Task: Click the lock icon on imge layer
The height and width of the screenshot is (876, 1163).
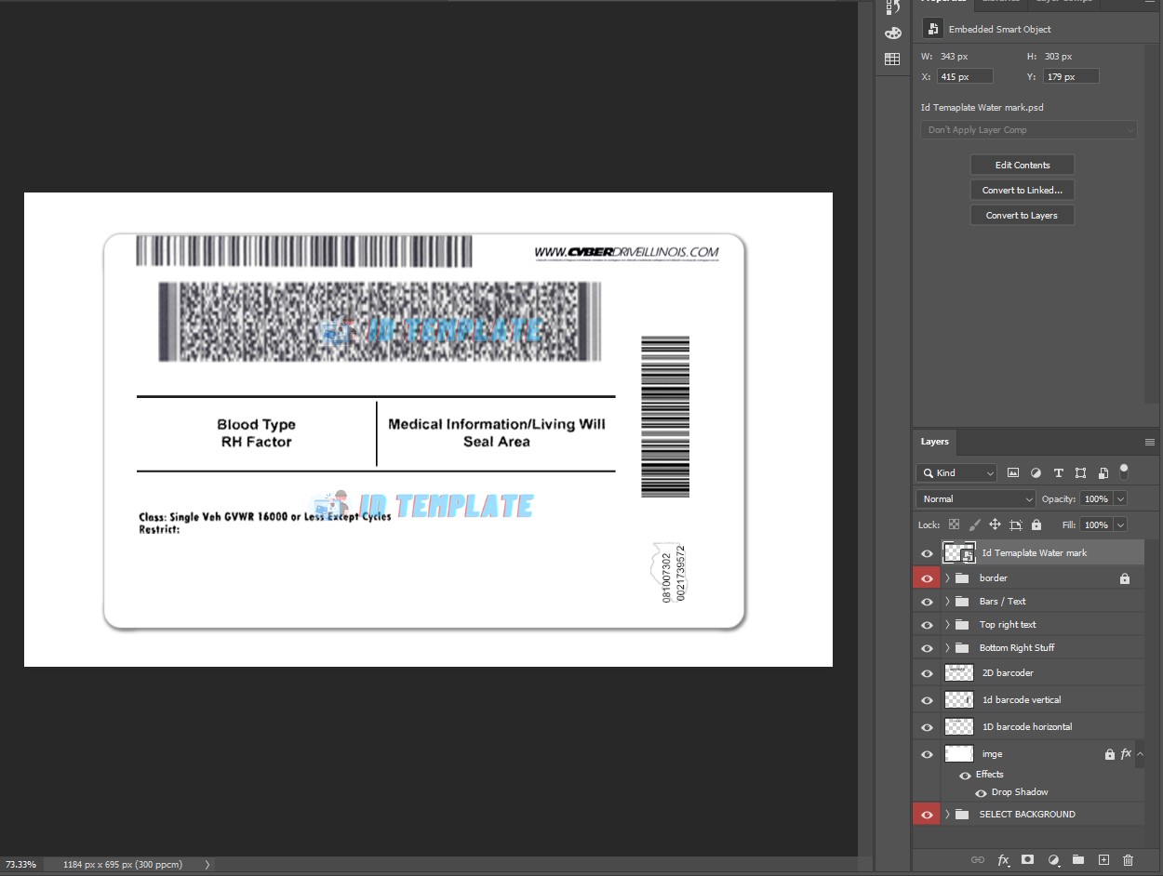Action: (x=1109, y=754)
